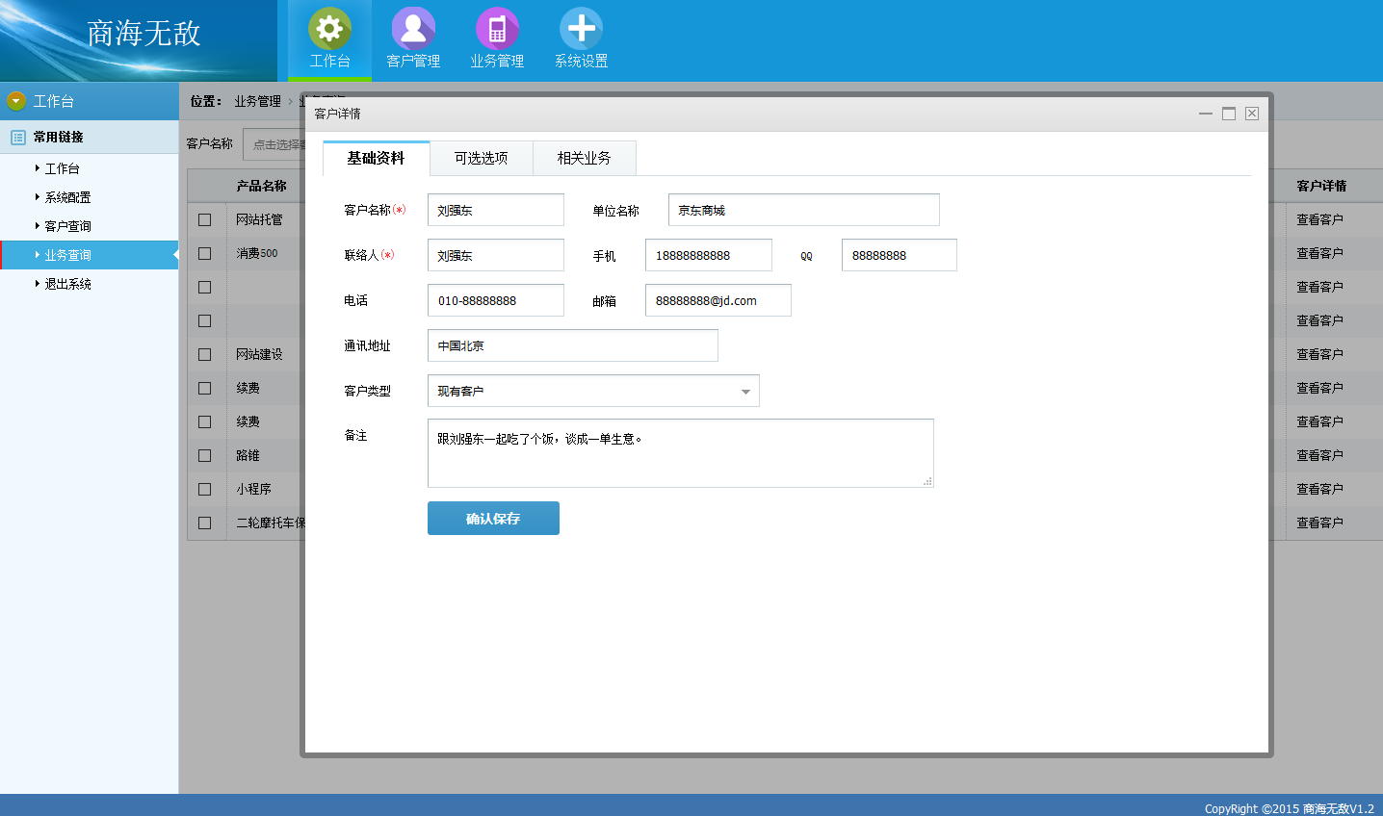Switch to the 相关业务 tab

coord(584,158)
